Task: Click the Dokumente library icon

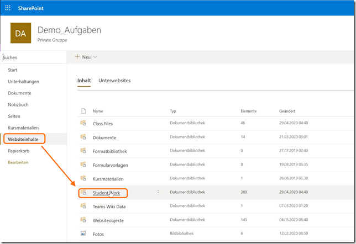Action: (x=83, y=137)
